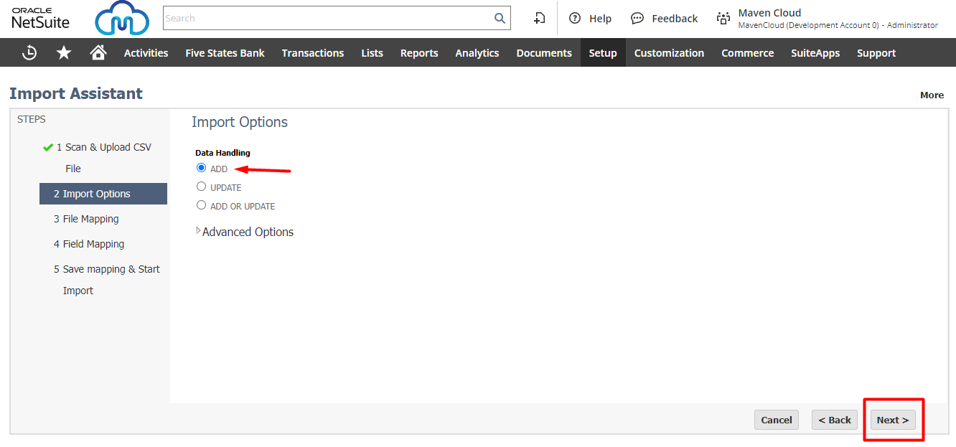Go to the Home house icon
956x447 pixels.
(98, 52)
